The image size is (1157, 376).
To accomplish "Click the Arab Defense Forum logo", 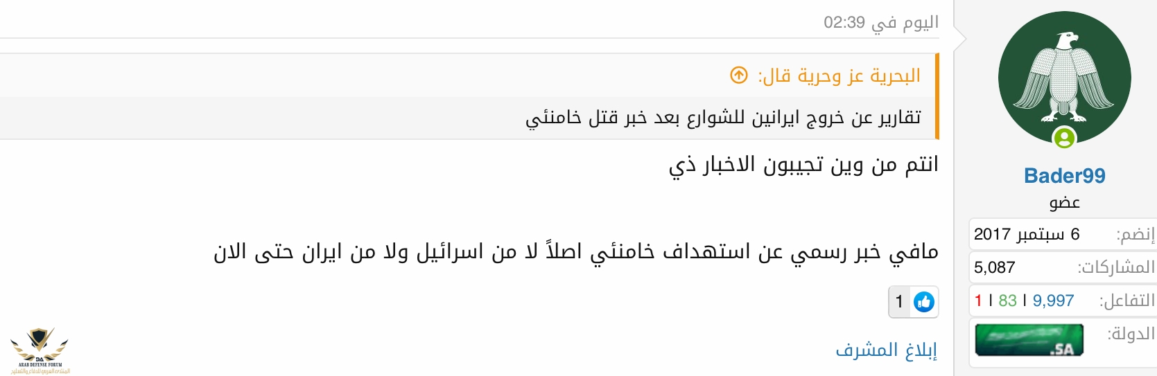I will (x=40, y=350).
